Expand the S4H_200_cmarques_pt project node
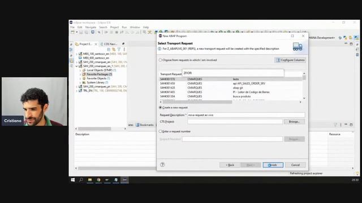This screenshot has height=203, width=362. tap(77, 87)
